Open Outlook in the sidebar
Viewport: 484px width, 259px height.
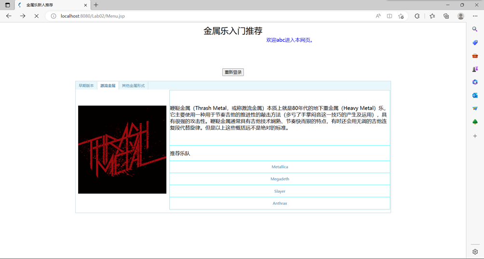click(x=475, y=95)
